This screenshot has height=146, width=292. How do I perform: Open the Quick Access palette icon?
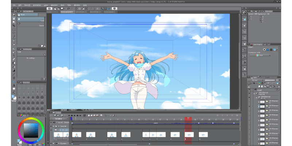point(244,13)
